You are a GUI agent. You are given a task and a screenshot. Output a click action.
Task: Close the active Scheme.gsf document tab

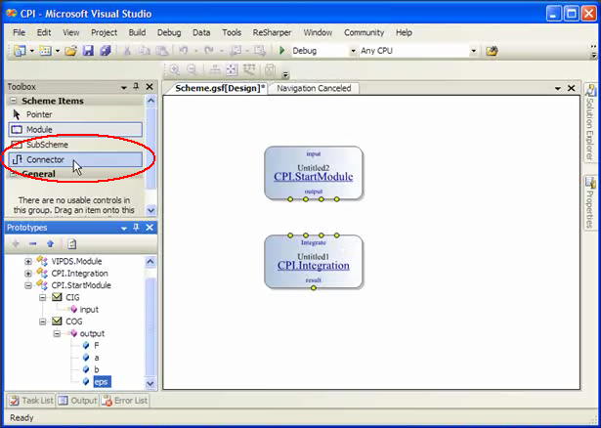click(x=571, y=88)
